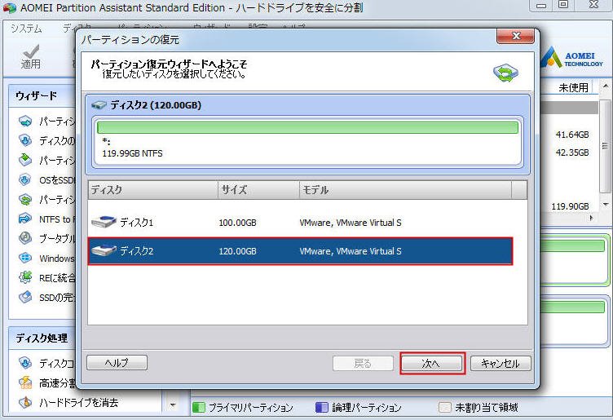
Task: Click the 未使用 column header in main window
Action: click(574, 87)
